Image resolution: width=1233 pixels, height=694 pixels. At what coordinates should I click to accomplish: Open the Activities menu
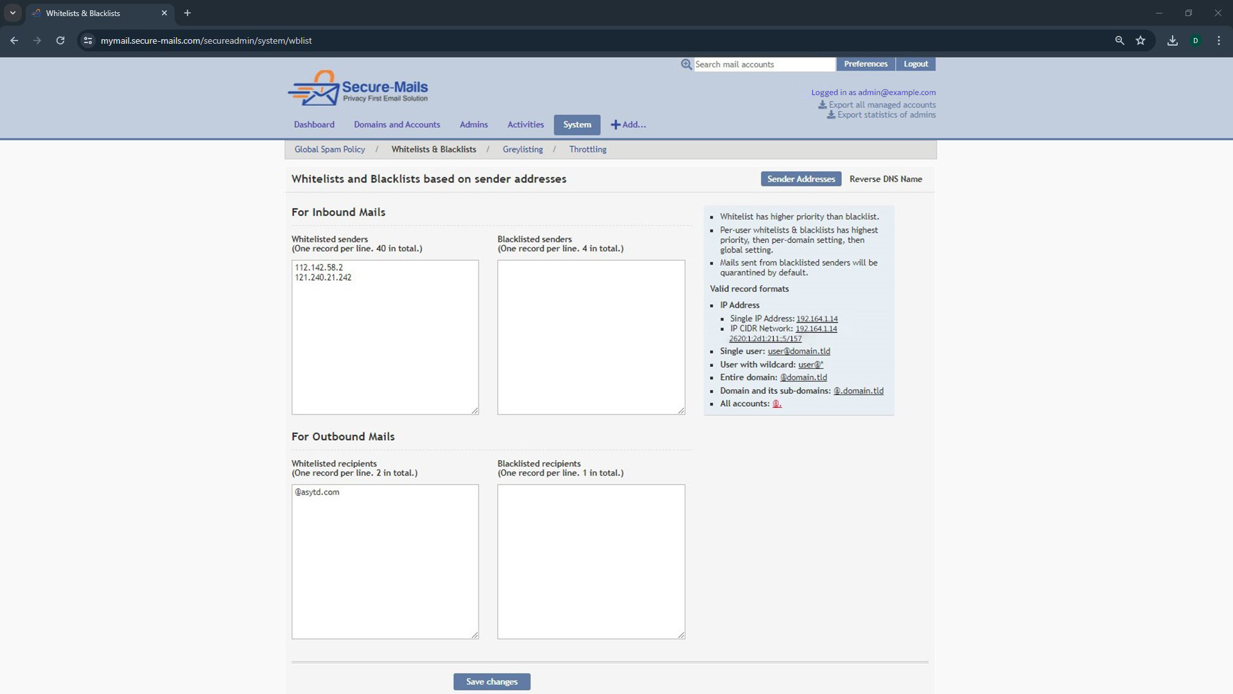point(525,125)
